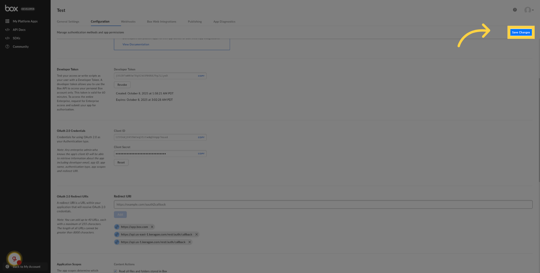Viewport: 540px width, 273px height.
Task: Revoke the Developer Token
Action: [x=122, y=84]
